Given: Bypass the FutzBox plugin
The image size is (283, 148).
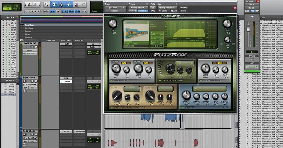Looking at the screenshot, I should [x=184, y=7].
